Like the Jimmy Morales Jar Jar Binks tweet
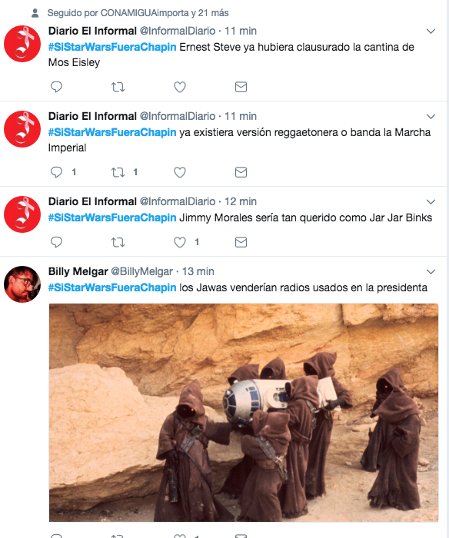 (180, 242)
